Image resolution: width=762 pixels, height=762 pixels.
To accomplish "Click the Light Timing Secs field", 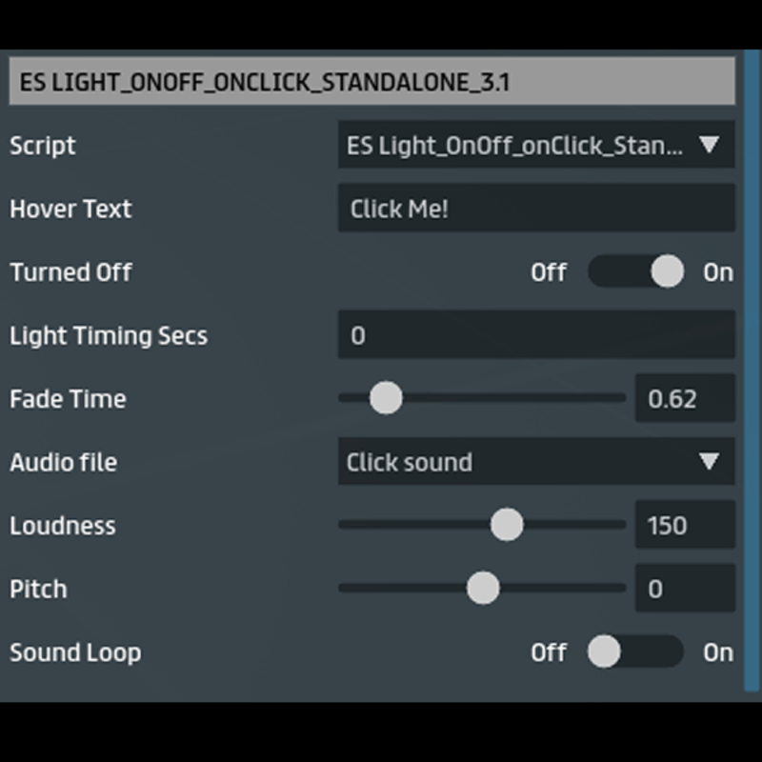I will (535, 335).
